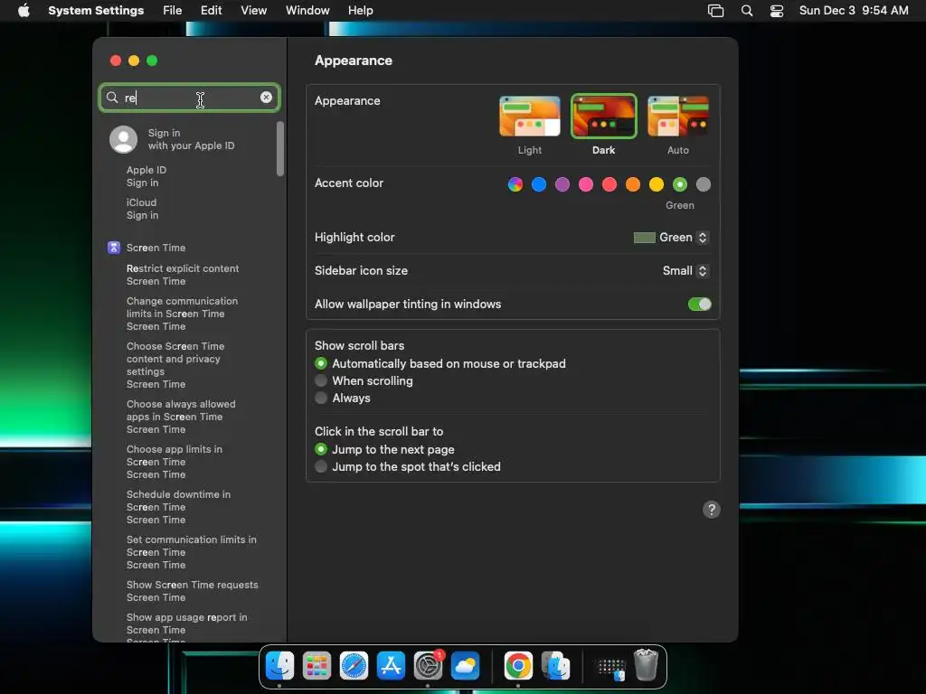Open Set communication limits in Screen Time
Viewport: 926px width, 694px height.
(190, 552)
